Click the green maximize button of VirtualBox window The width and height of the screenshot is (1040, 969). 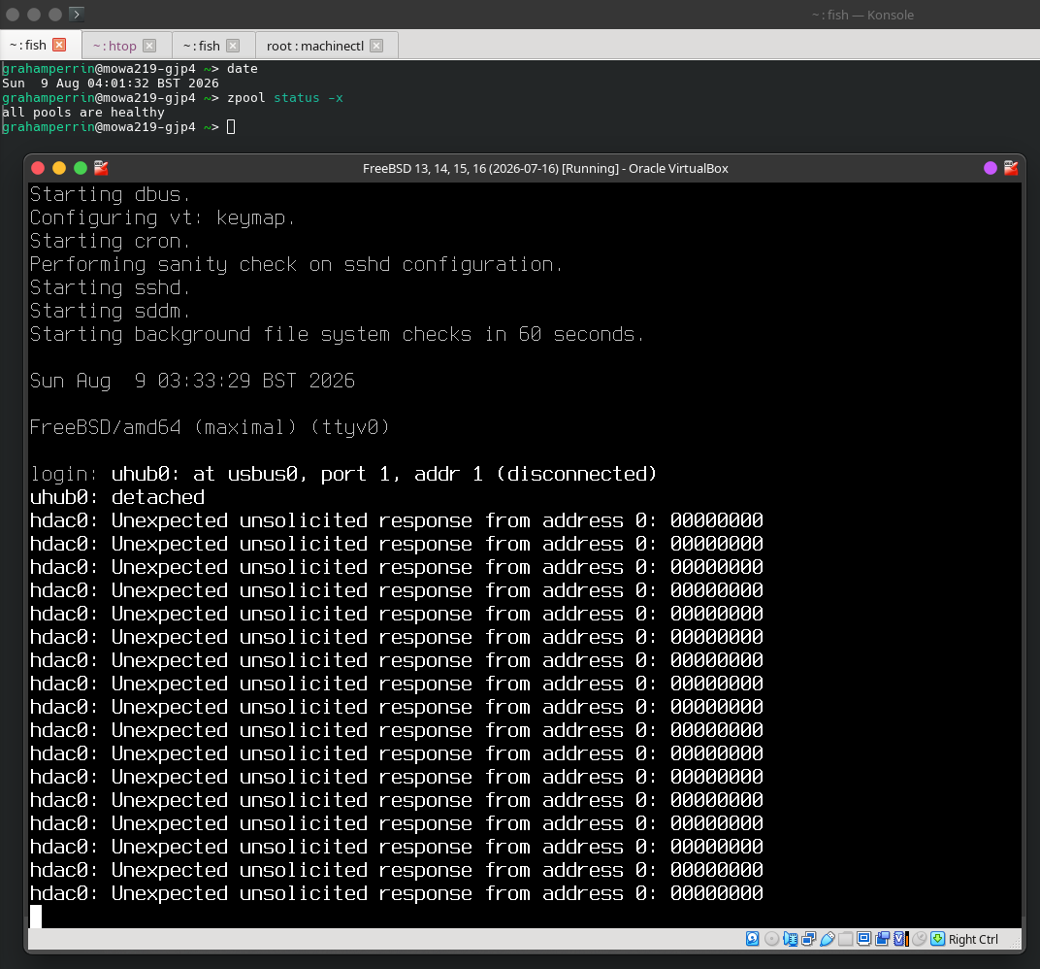point(81,168)
